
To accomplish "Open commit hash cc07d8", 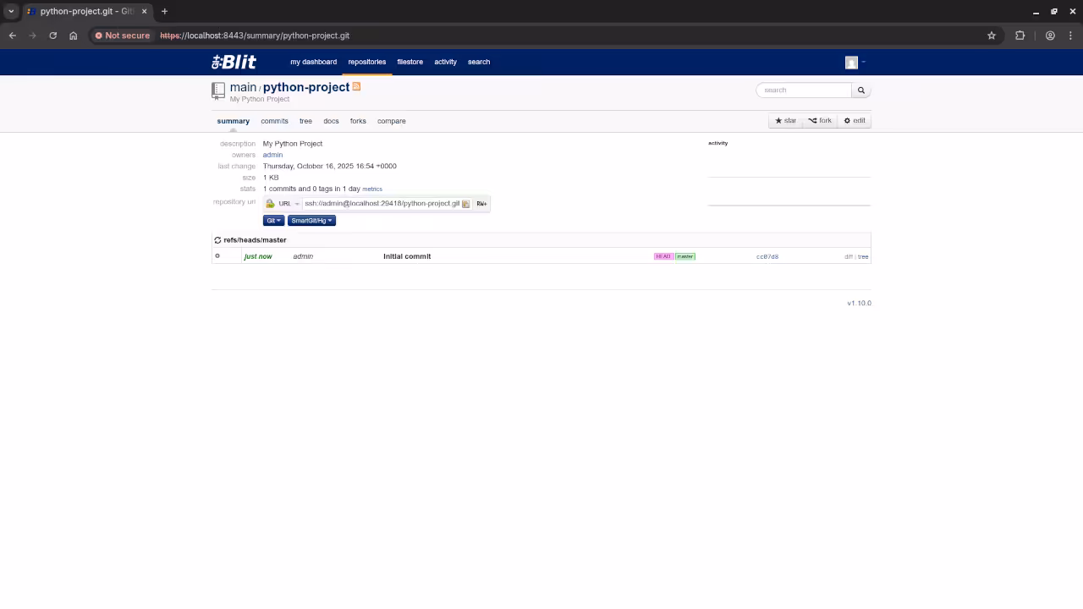I will (x=767, y=256).
